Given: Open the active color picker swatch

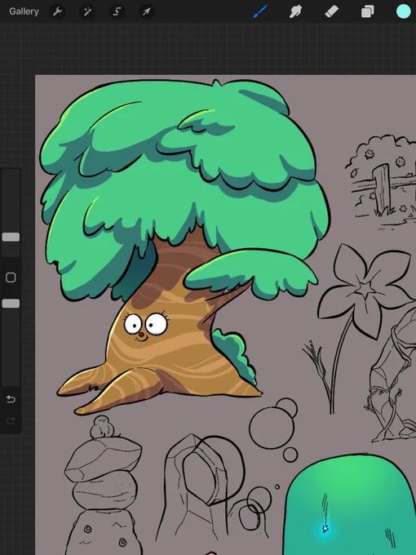Looking at the screenshot, I should tap(403, 11).
